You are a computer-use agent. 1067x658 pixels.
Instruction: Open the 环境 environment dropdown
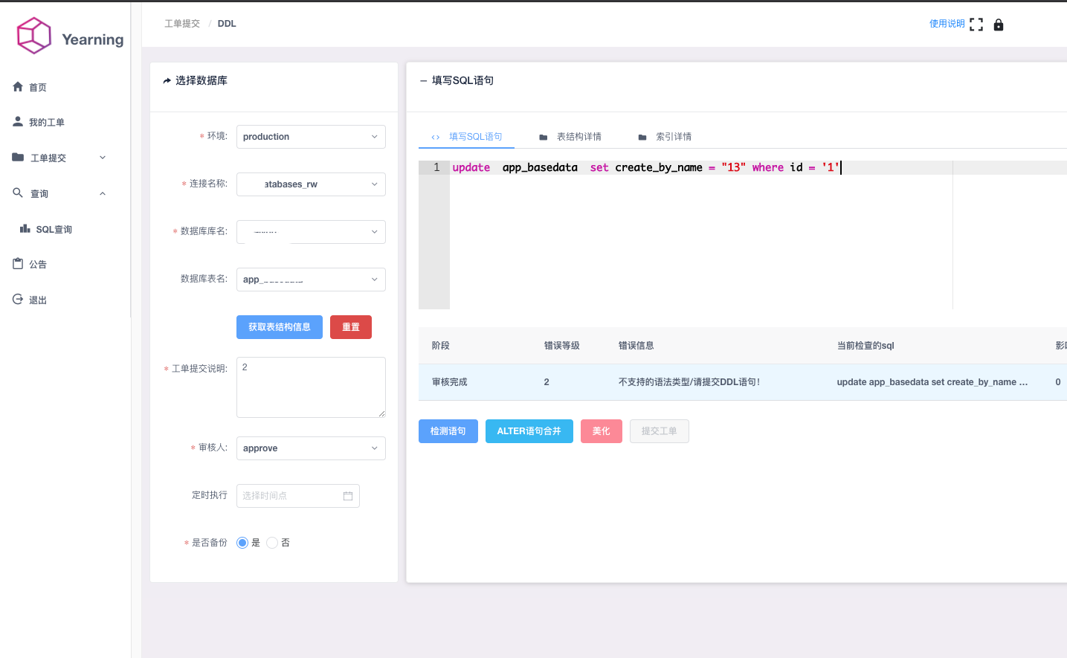[x=311, y=136]
